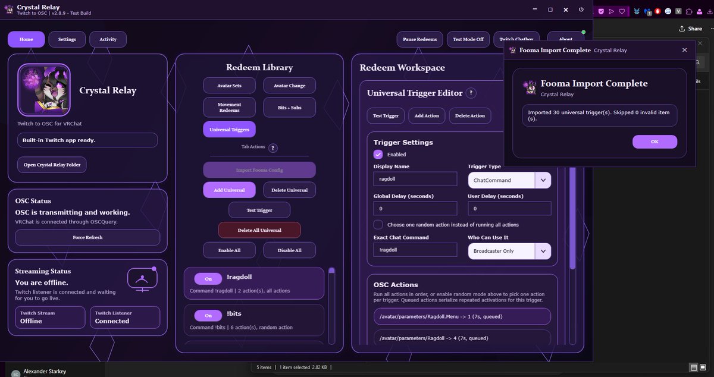The height and width of the screenshot is (377, 714).
Task: Select the Universal Triggers library tab
Action: pyautogui.click(x=230, y=129)
